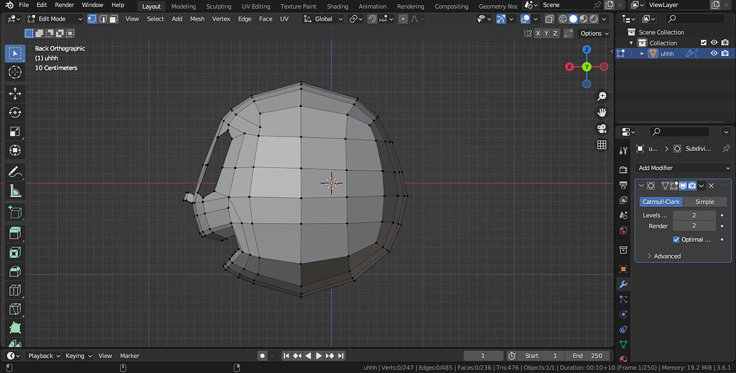736x373 pixels.
Task: Open the Options dropdown
Action: (x=594, y=33)
